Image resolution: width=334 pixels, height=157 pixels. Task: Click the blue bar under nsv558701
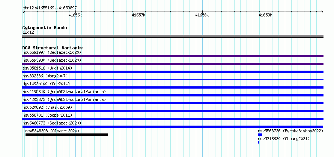pyautogui.click(x=173, y=119)
